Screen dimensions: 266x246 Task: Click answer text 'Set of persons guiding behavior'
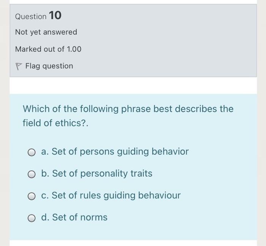click(120, 152)
